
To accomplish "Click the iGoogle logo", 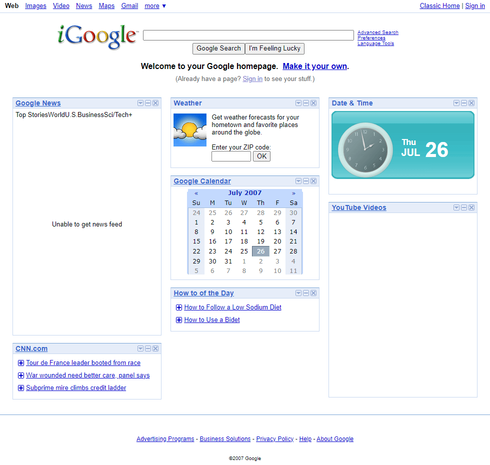I will pyautogui.click(x=97, y=36).
